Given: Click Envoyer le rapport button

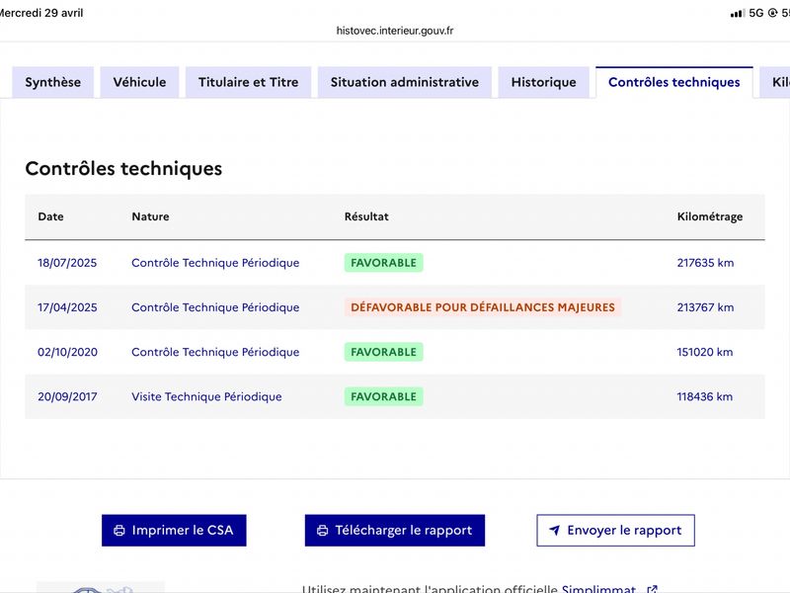Looking at the screenshot, I should tap(615, 531).
